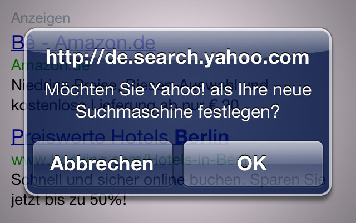Open the Bê - Amazon.de ad link
The width and height of the screenshot is (356, 223).
pos(83,43)
